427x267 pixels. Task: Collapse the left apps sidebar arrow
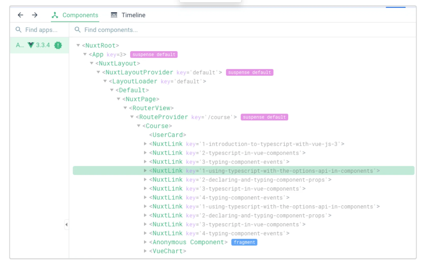click(x=67, y=224)
